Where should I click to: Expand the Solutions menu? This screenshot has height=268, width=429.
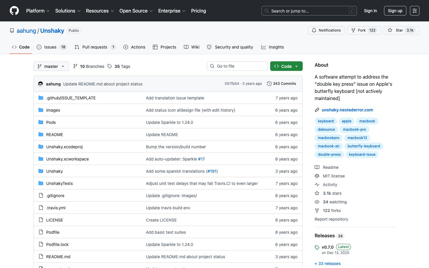pyautogui.click(x=68, y=11)
